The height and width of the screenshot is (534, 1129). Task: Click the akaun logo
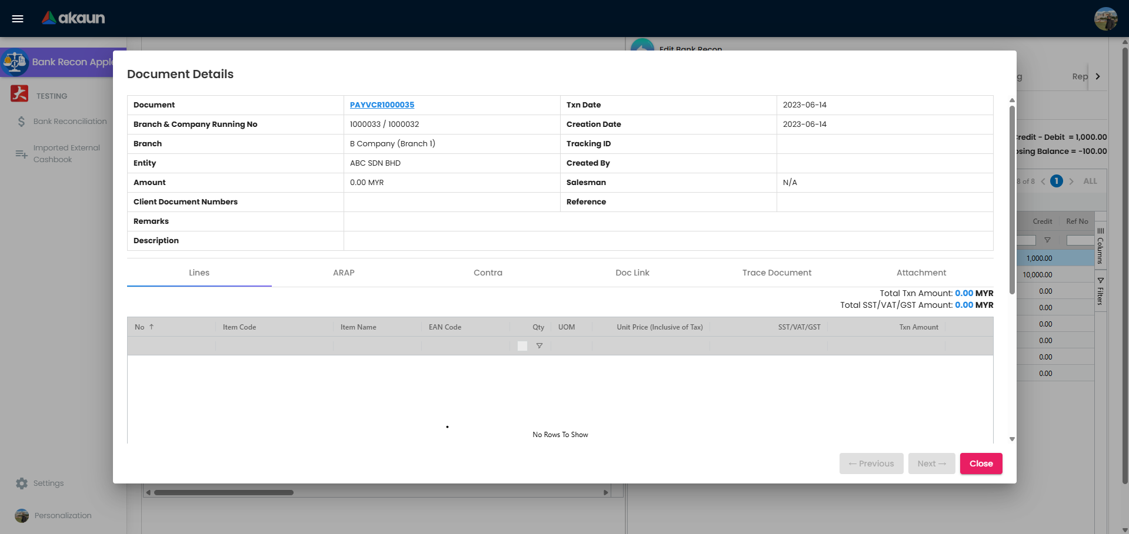coord(74,18)
